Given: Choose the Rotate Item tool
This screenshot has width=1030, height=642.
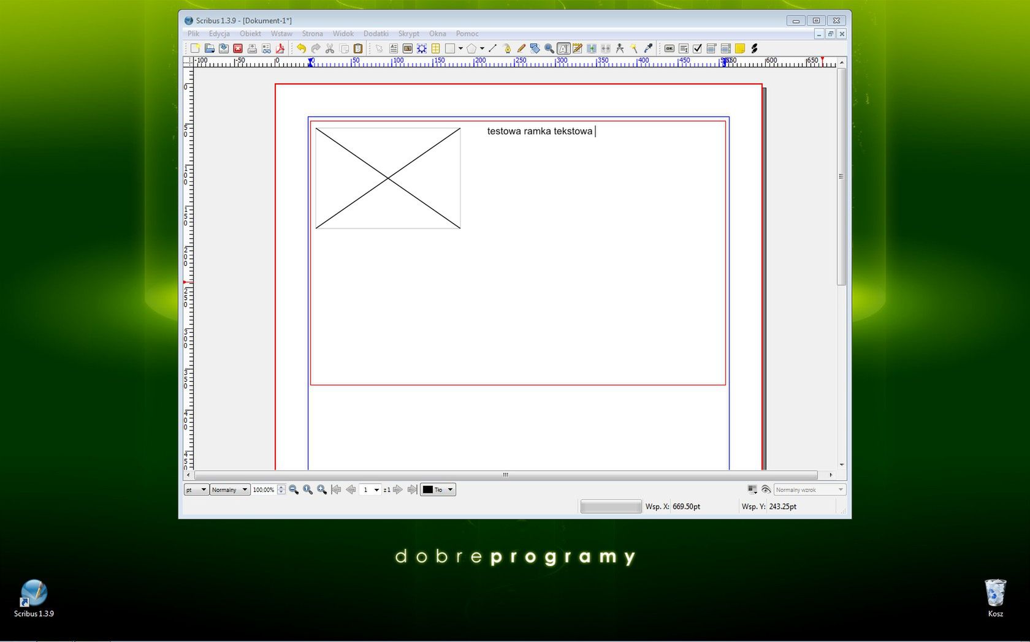Looking at the screenshot, I should pos(535,48).
